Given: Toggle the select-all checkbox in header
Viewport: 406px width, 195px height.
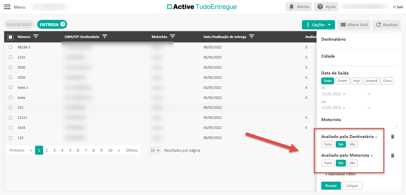Looking at the screenshot, I should (x=10, y=37).
